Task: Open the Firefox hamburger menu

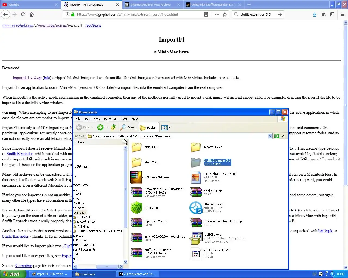Action: [x=343, y=14]
